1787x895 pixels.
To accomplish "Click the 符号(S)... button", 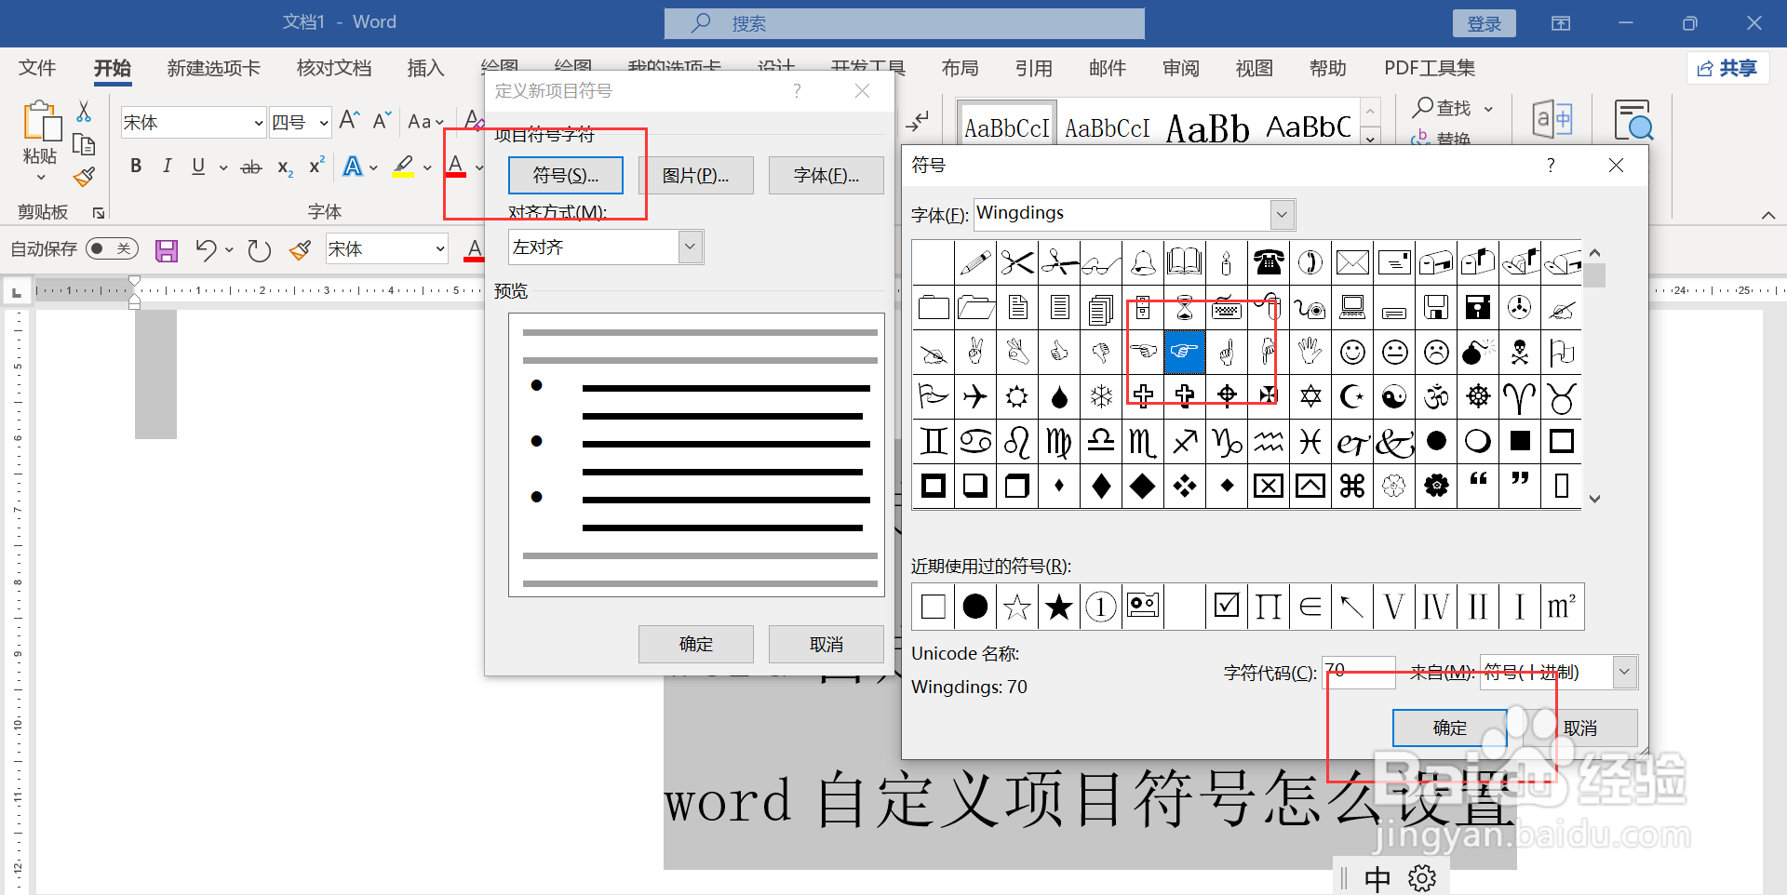I will pos(566,176).
